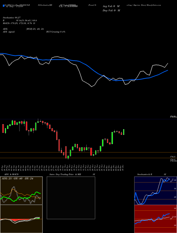Click the "Stochastics: 88.27" readout
This screenshot has width=177, height=233.
[12, 18]
